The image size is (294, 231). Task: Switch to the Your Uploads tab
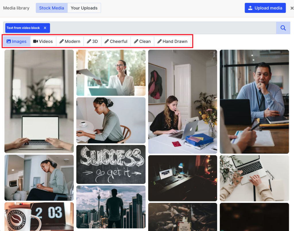coord(84,8)
